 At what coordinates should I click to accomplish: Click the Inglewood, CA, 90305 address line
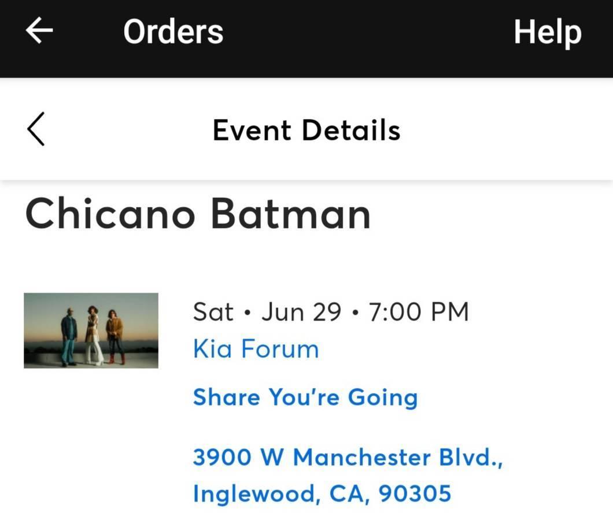322,493
